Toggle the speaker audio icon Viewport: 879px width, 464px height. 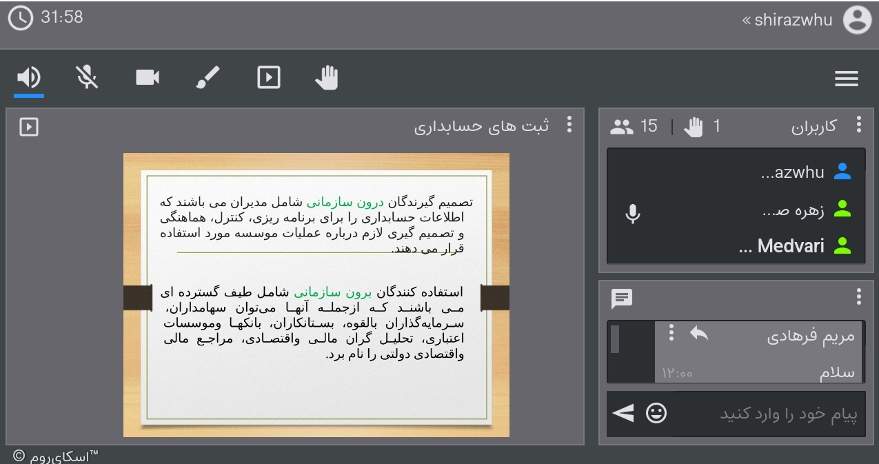point(29,77)
